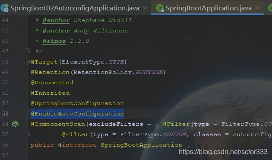Screen dimensions: 272x160
Task: Click the annotation icon on SpringBootApplication.java tab
Action: (x=160, y=8)
